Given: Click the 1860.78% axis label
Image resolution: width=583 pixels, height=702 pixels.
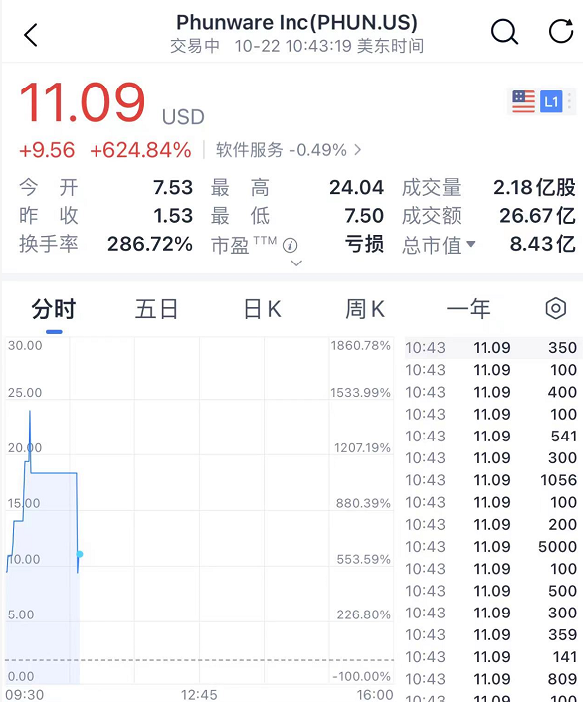Looking at the screenshot, I should (x=361, y=346).
